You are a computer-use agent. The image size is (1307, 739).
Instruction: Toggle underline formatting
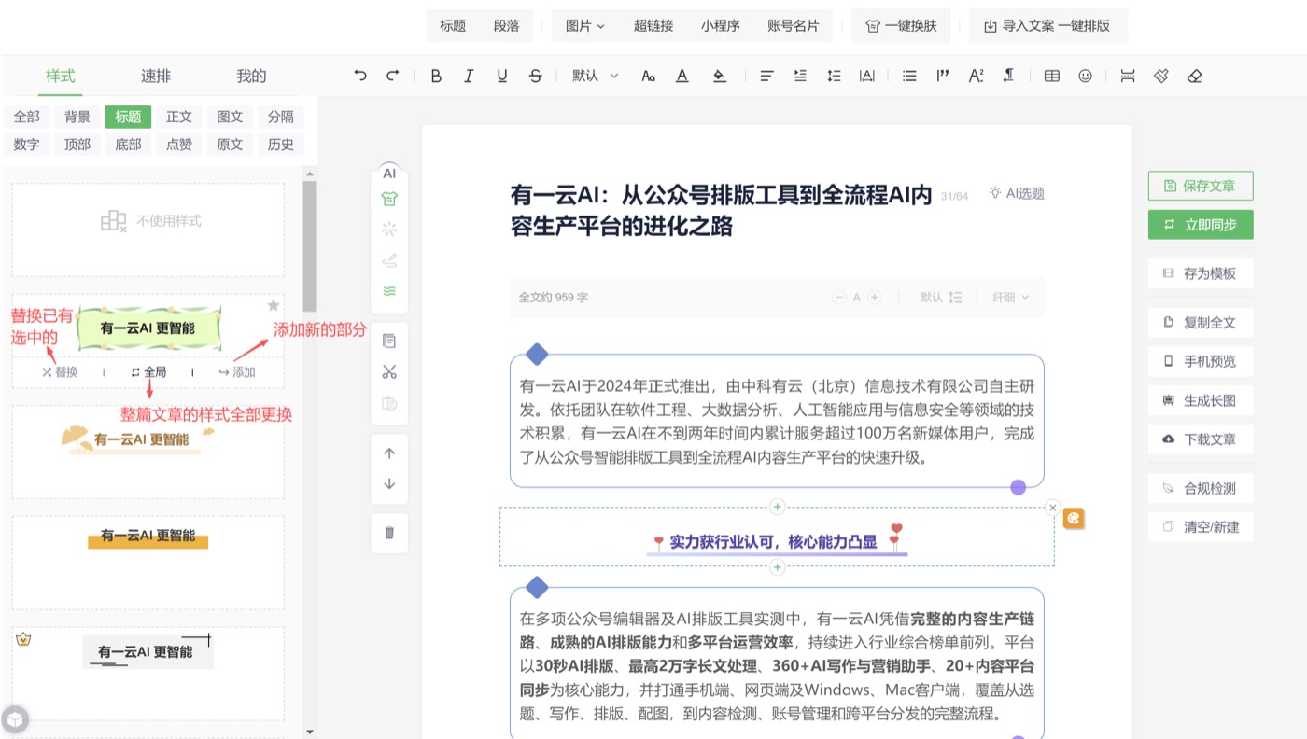(502, 77)
